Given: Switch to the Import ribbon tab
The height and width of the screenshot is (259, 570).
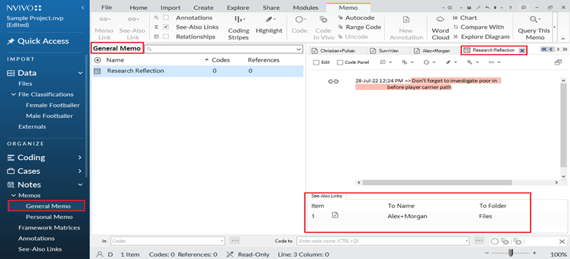Looking at the screenshot, I should (170, 8).
